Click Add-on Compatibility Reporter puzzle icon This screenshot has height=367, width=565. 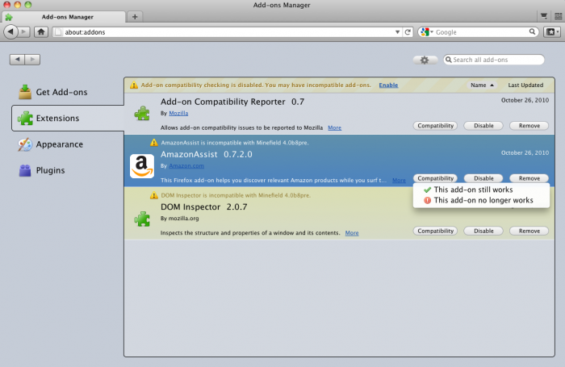point(142,113)
